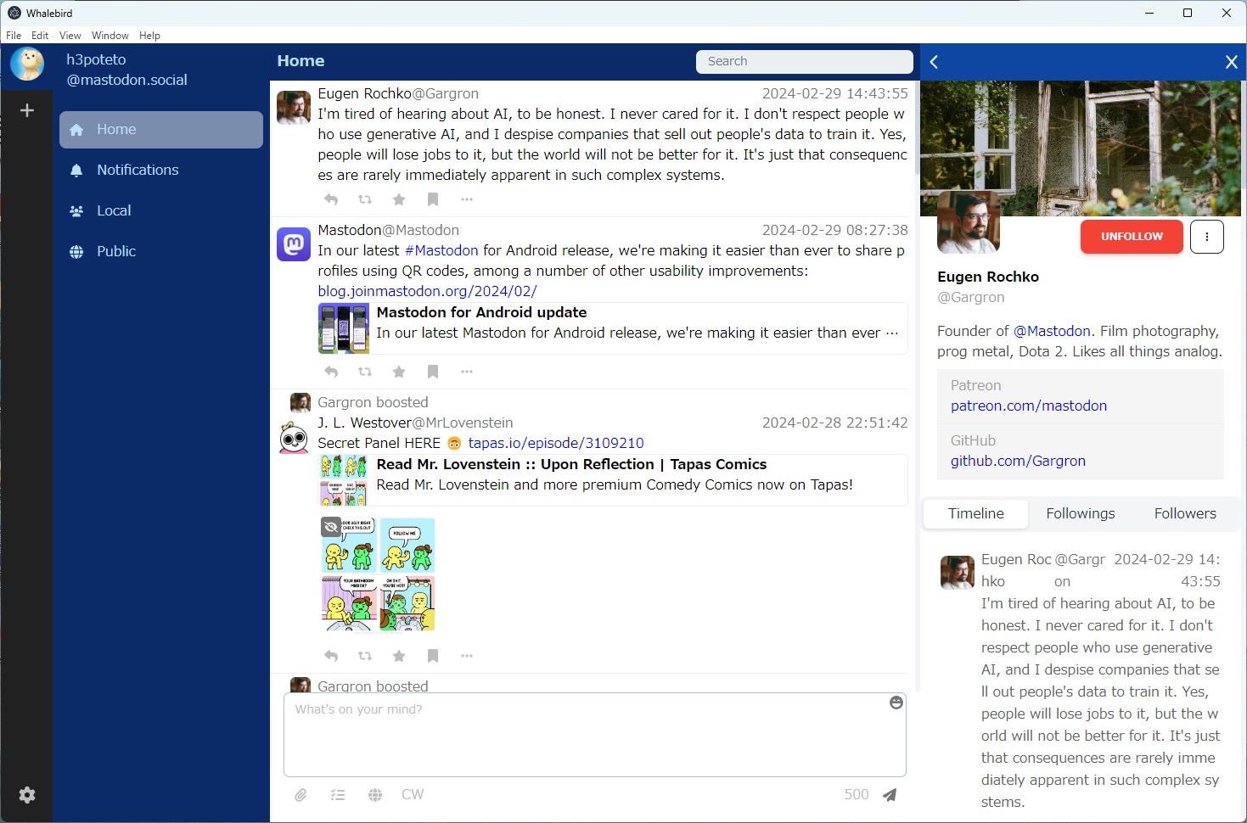Open the kebab menu next to Unfollow
Image resolution: width=1247 pixels, height=823 pixels.
point(1206,237)
